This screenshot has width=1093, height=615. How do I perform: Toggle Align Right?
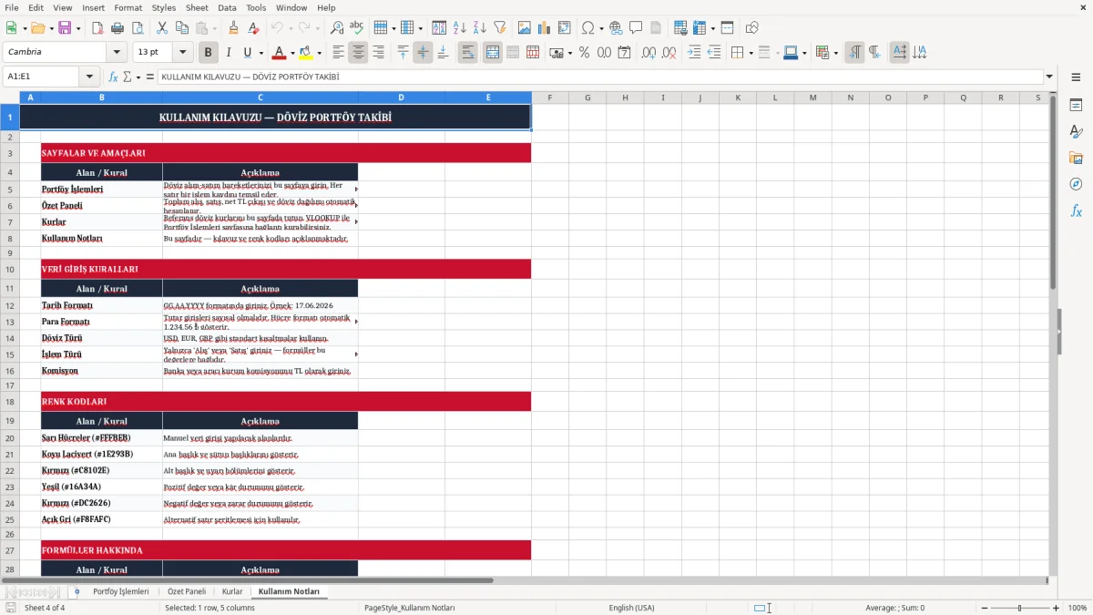tap(378, 53)
